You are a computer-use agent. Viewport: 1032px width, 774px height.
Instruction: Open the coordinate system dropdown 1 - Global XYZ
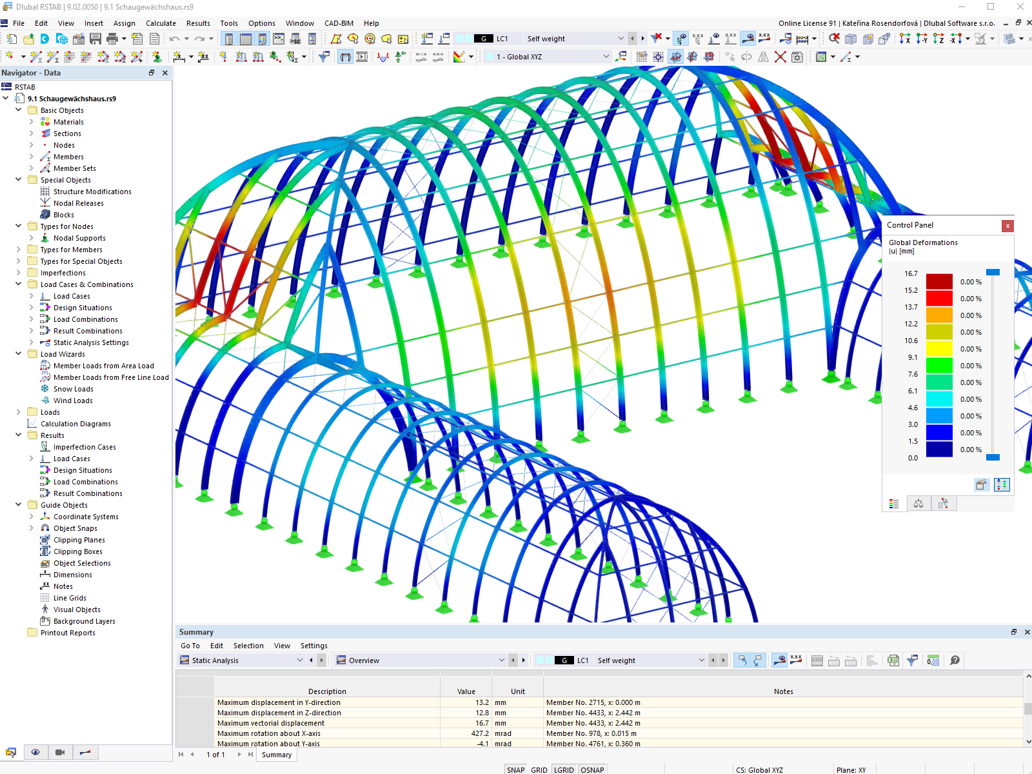pyautogui.click(x=605, y=57)
